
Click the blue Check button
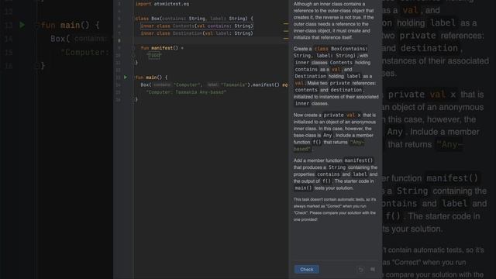tap(307, 269)
